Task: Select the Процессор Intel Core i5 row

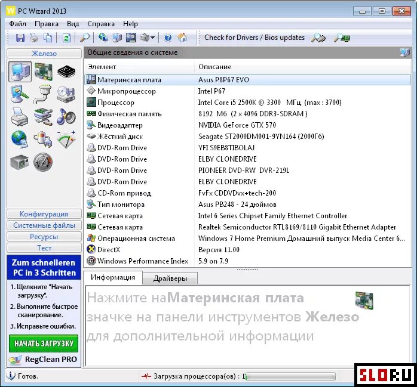Action: pyautogui.click(x=247, y=103)
